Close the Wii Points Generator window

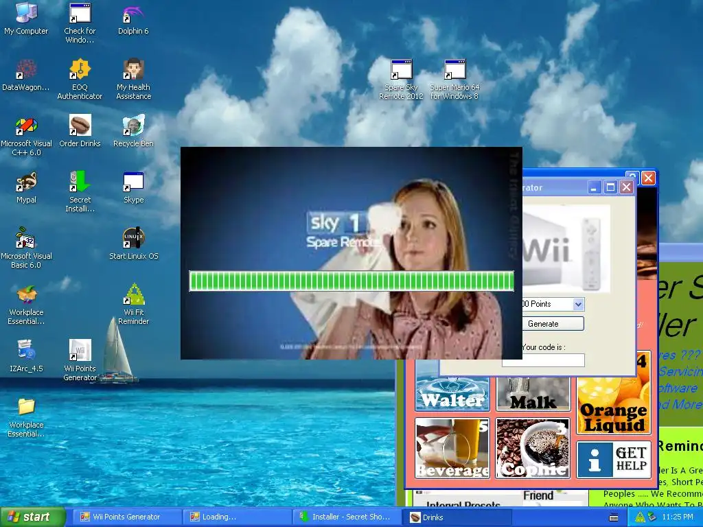click(x=626, y=187)
